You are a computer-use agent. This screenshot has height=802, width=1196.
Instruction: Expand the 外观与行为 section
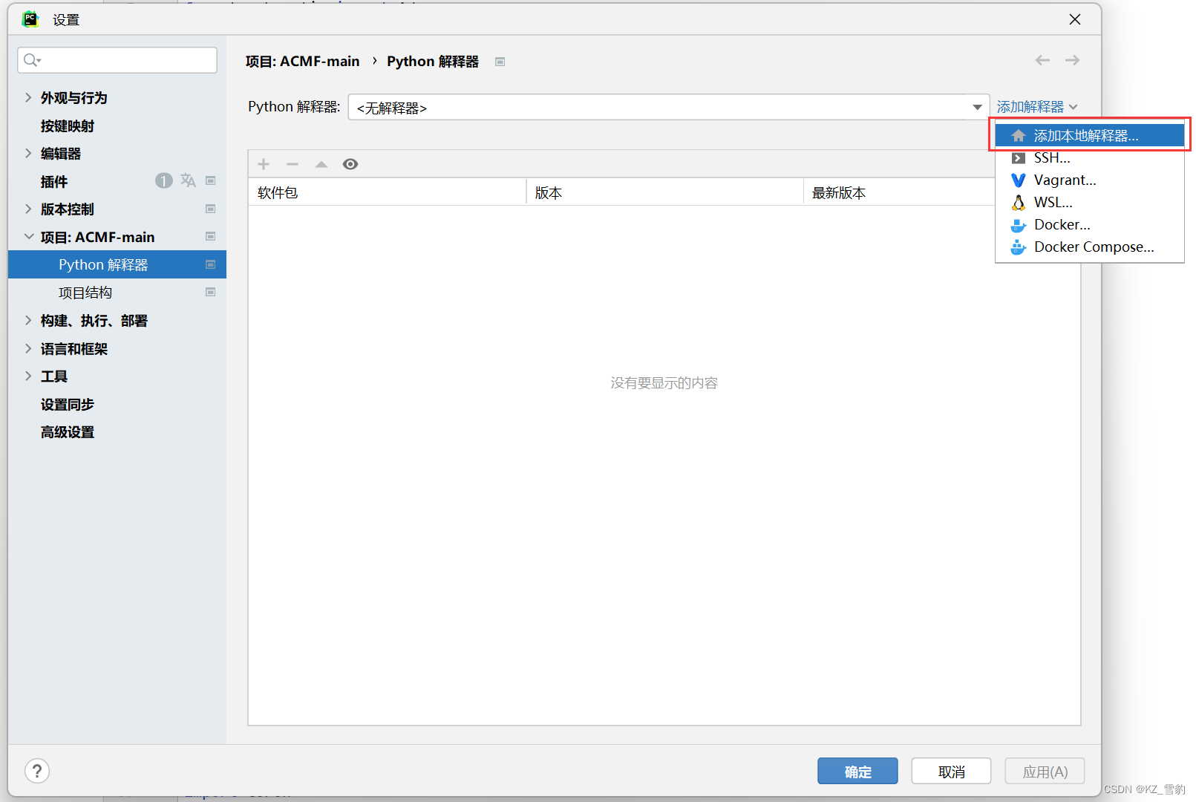point(28,97)
